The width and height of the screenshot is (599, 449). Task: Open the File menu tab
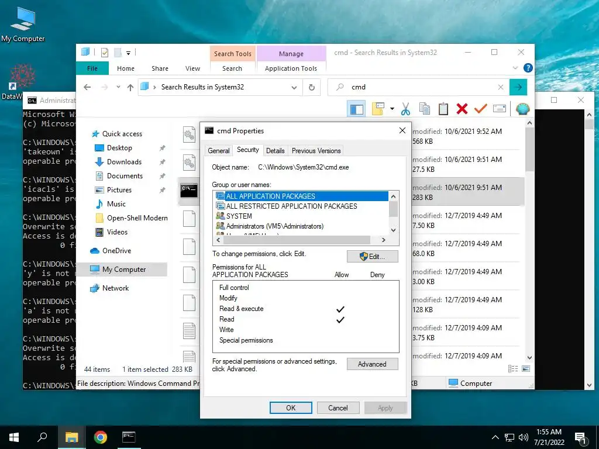92,68
